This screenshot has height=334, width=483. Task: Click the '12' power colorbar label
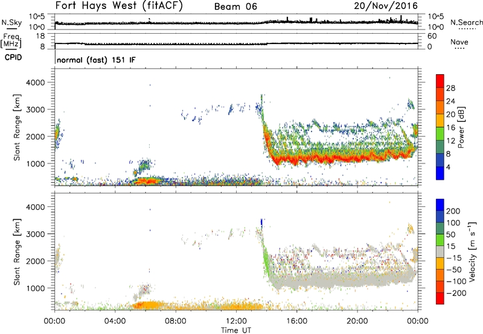tap(450, 141)
